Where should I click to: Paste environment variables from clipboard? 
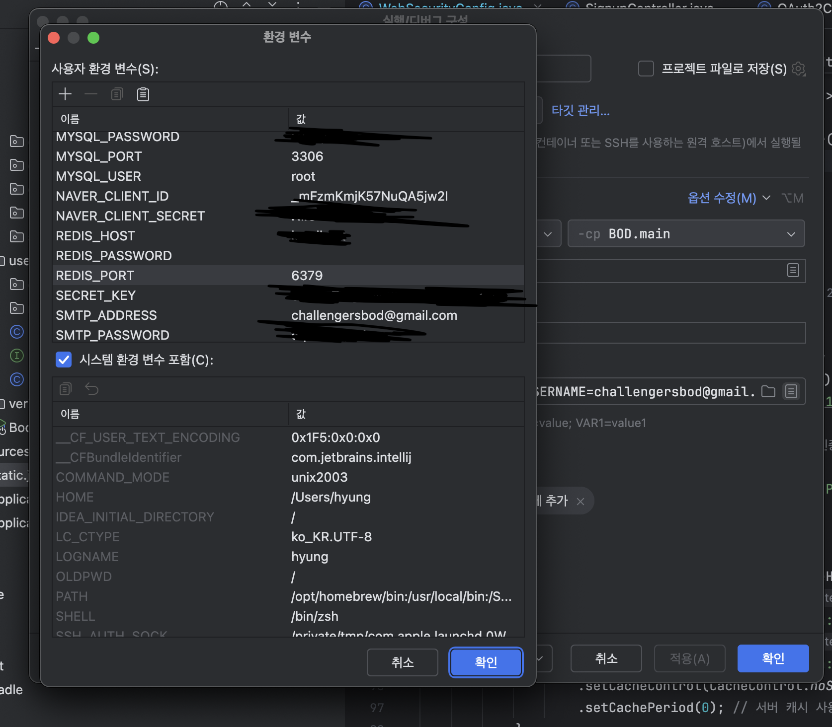(x=143, y=94)
